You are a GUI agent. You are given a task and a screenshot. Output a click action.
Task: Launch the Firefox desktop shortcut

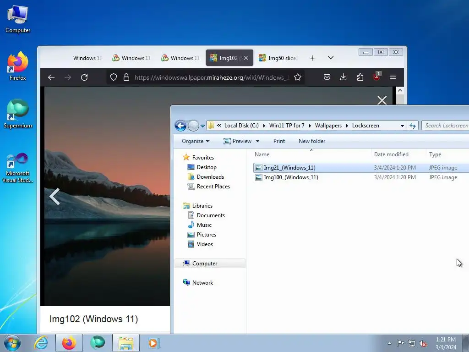click(x=18, y=66)
